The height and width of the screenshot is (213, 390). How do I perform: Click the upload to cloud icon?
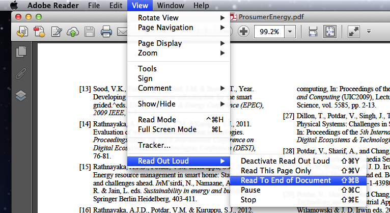73,32
